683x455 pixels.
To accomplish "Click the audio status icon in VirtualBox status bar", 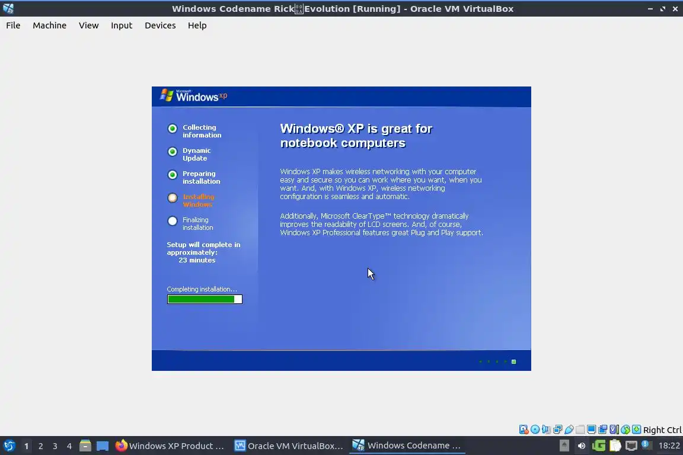I will [546, 430].
